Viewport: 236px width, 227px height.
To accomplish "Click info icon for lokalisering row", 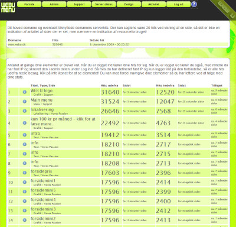I will coord(25,111).
